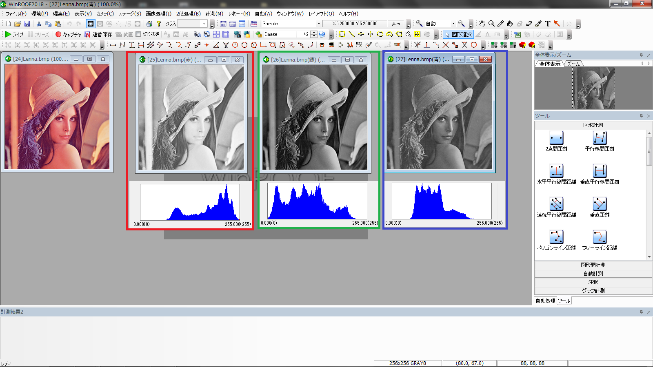Choose the free line distance (フリーライン距離) tool
This screenshot has height=367, width=653.
(x=600, y=240)
